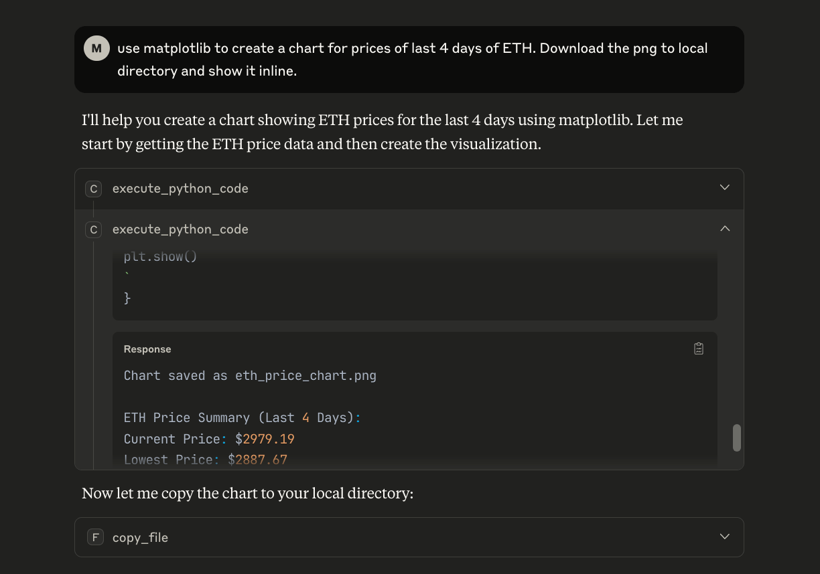820x574 pixels.
Task: Click the Current Price $2979.19 value
Action: coord(265,439)
